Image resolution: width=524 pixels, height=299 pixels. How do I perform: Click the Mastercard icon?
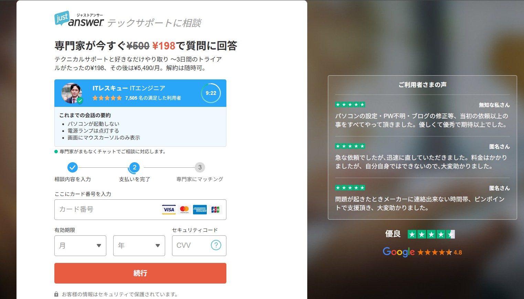(x=184, y=210)
